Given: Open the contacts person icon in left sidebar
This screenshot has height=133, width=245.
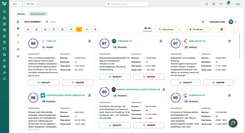Looking at the screenshot, I should 4,24.
